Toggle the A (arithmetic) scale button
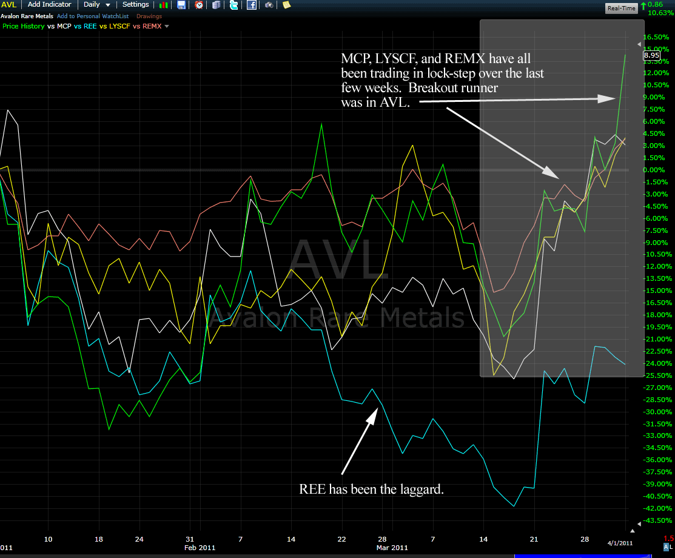This screenshot has height=558, width=675. 667,547
